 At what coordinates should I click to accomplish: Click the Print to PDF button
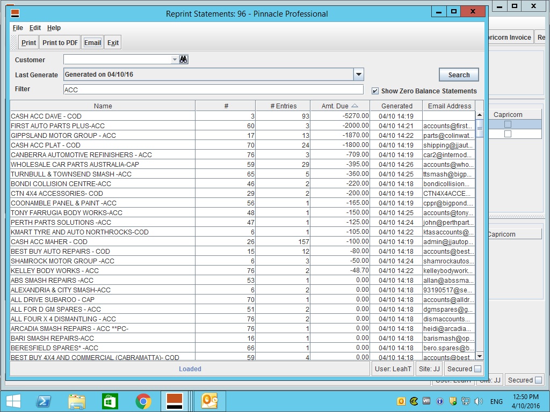[60, 43]
